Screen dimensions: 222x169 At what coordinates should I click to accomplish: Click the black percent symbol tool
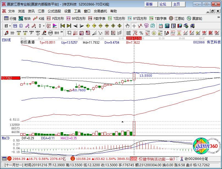pyautogui.click(x=141, y=33)
